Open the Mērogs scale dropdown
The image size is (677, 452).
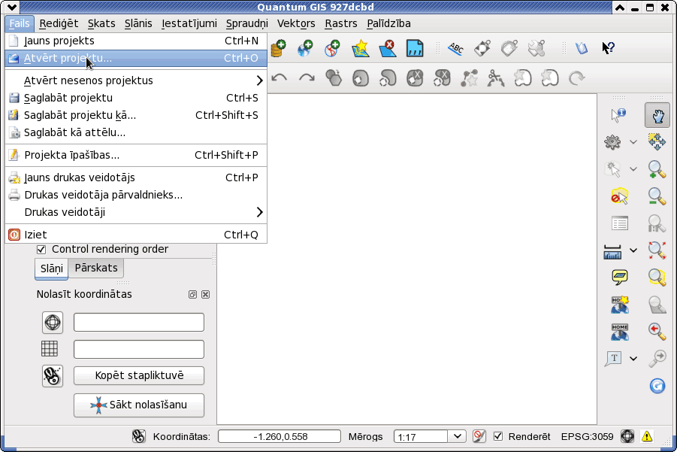tap(458, 436)
